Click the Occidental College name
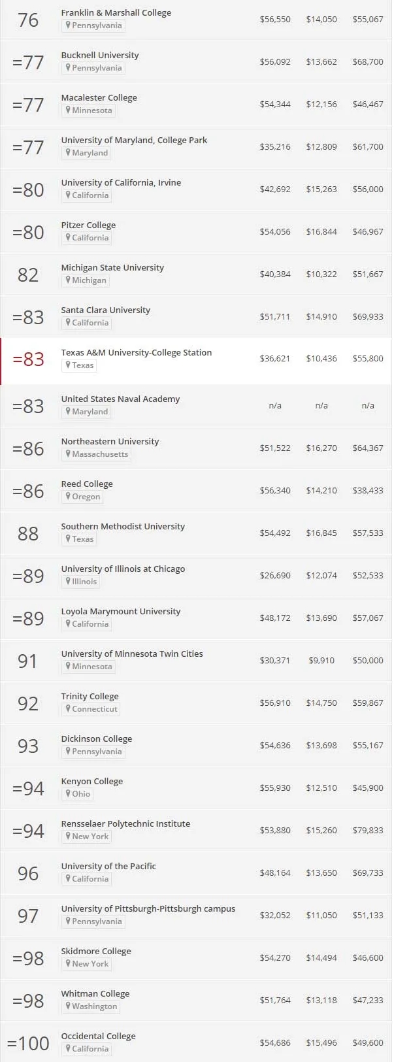 pyautogui.click(x=98, y=1037)
